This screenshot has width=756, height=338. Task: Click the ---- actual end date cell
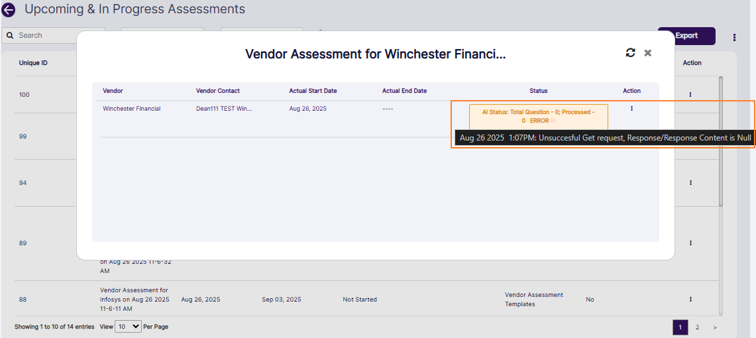[x=388, y=109]
